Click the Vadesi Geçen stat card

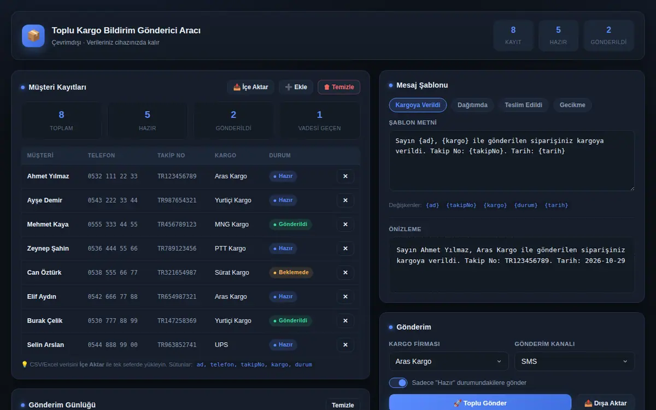click(320, 120)
